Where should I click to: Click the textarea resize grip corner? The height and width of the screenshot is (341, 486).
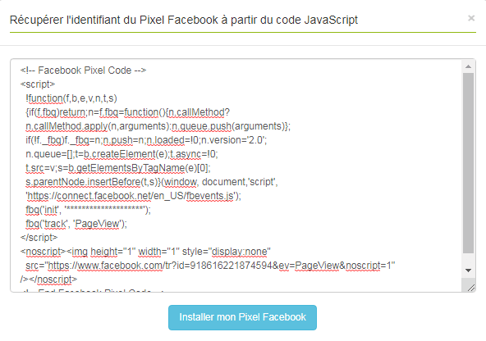tap(471, 288)
